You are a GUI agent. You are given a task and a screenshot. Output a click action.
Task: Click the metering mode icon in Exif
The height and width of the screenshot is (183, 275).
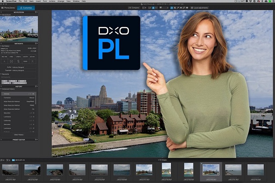[x=12, y=61]
